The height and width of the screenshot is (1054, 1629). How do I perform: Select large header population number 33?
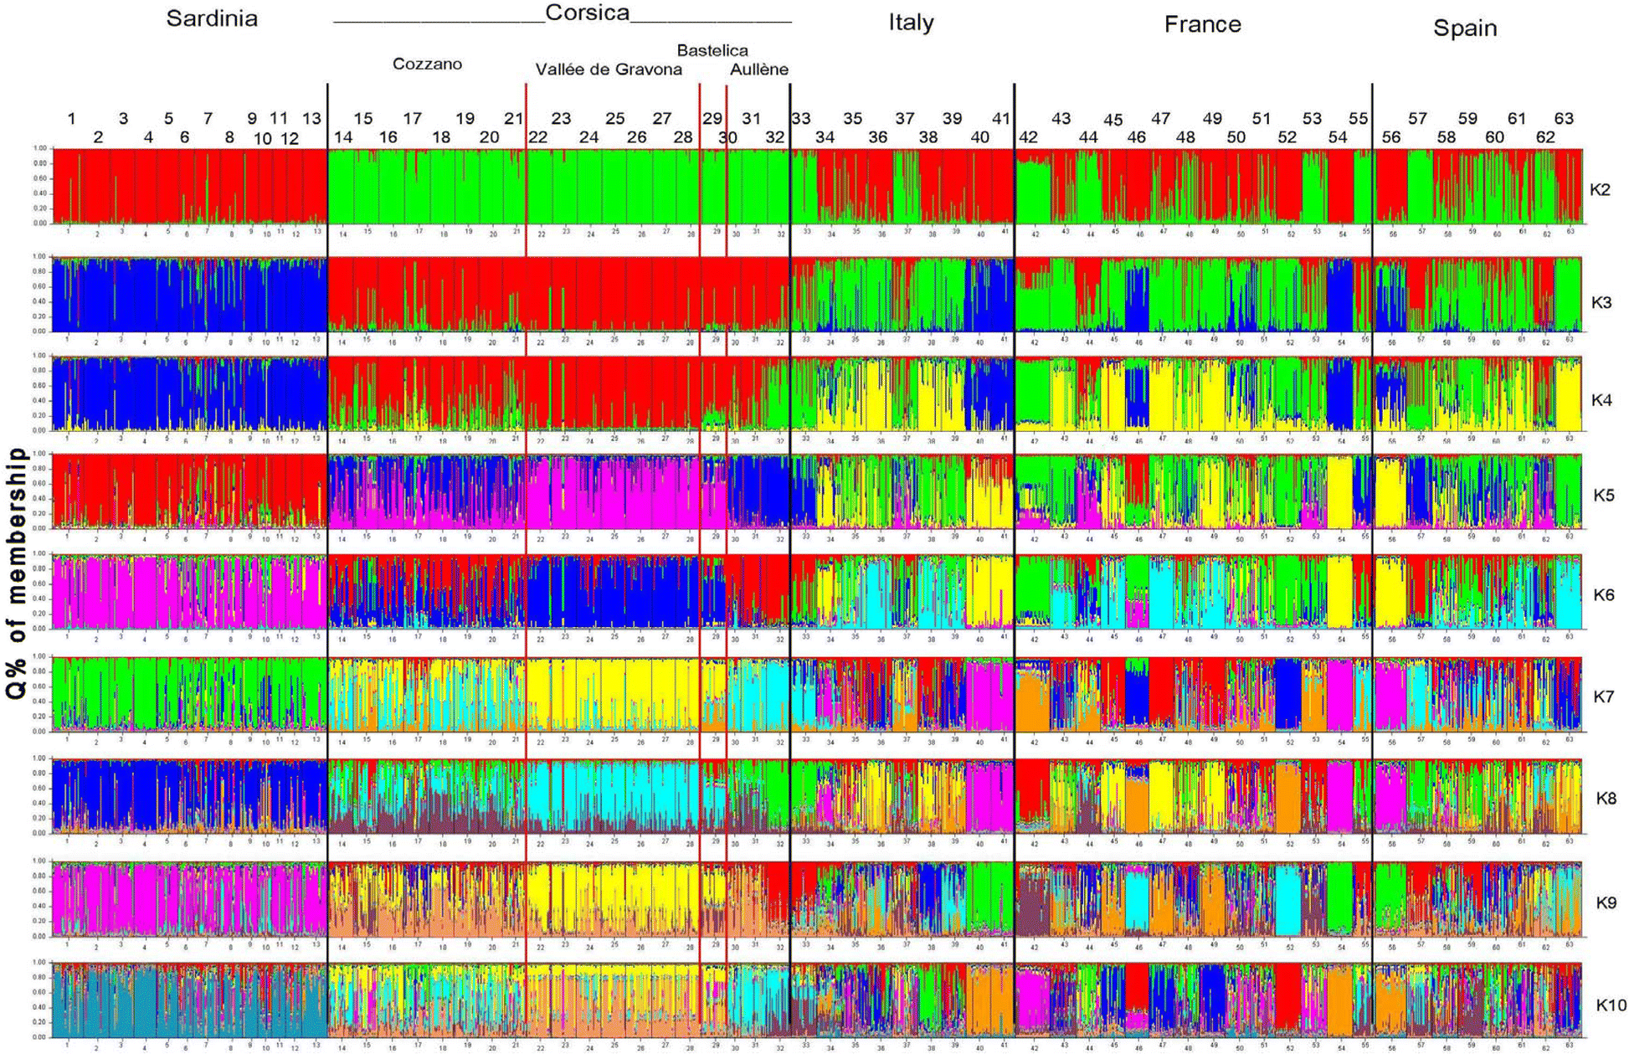pyautogui.click(x=801, y=119)
